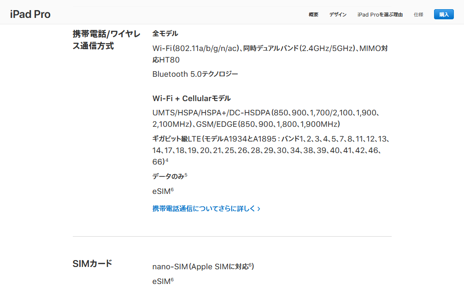
Task: Click the iPad Pro title in header
Action: pyautogui.click(x=30, y=14)
